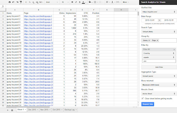Screen dimensions: 177x113
Task: Toggle italic formatting
Action: click(x=76, y=2)
